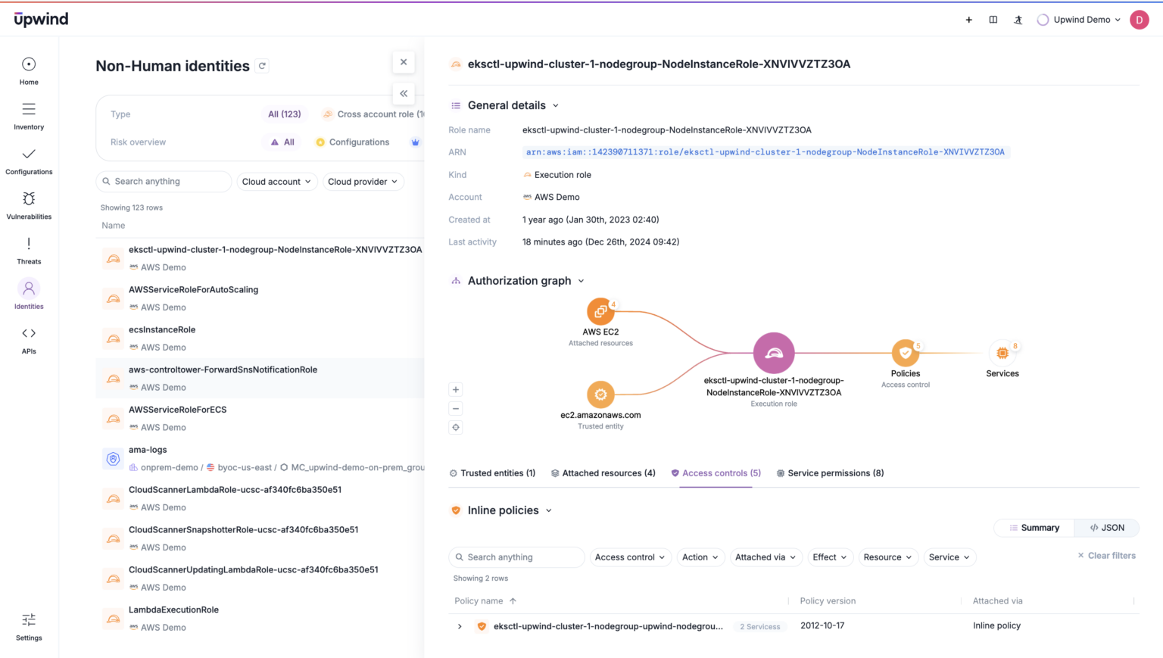Click the Clear filters link
Screen dimensions: 1163x658
[1106, 555]
